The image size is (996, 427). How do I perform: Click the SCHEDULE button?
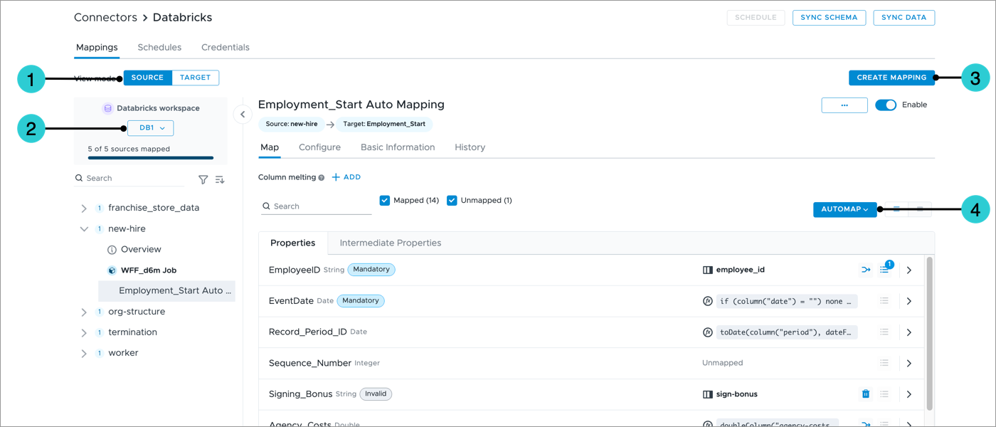coord(756,18)
